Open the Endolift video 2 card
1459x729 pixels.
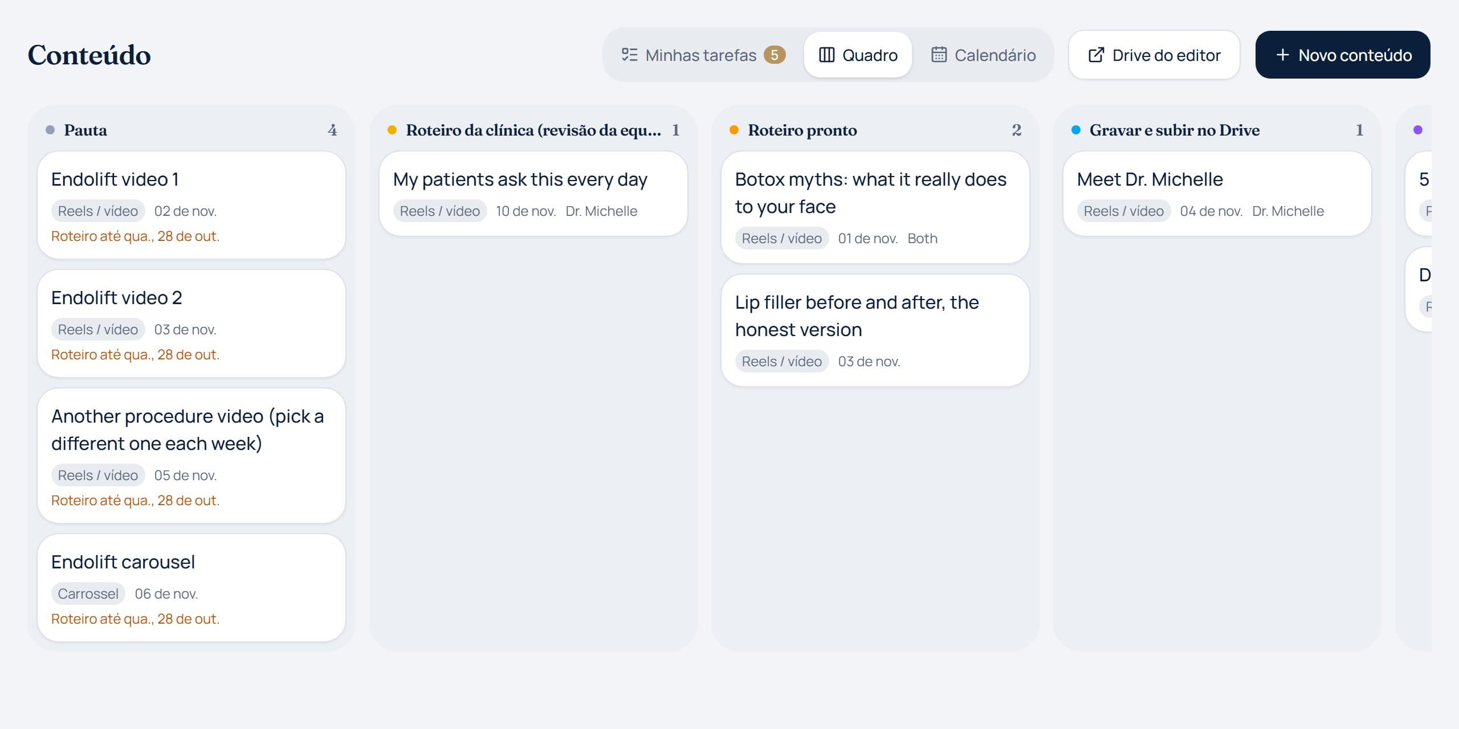[191, 323]
